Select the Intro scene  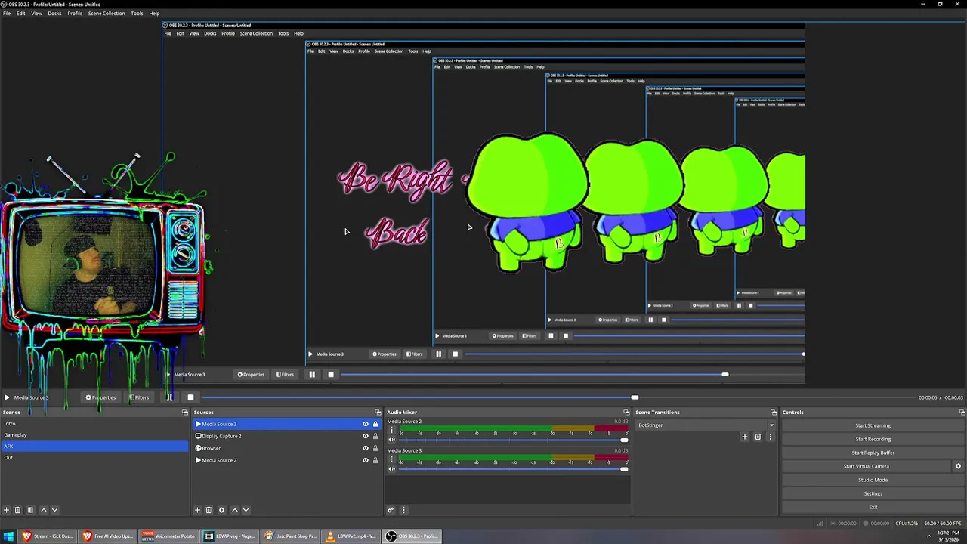[x=94, y=424]
